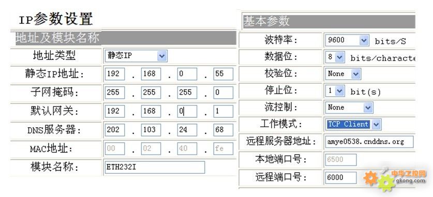Screen dimensions: 433x197
Task: Expand the 波特率 9600 dropdown
Action: click(x=347, y=40)
